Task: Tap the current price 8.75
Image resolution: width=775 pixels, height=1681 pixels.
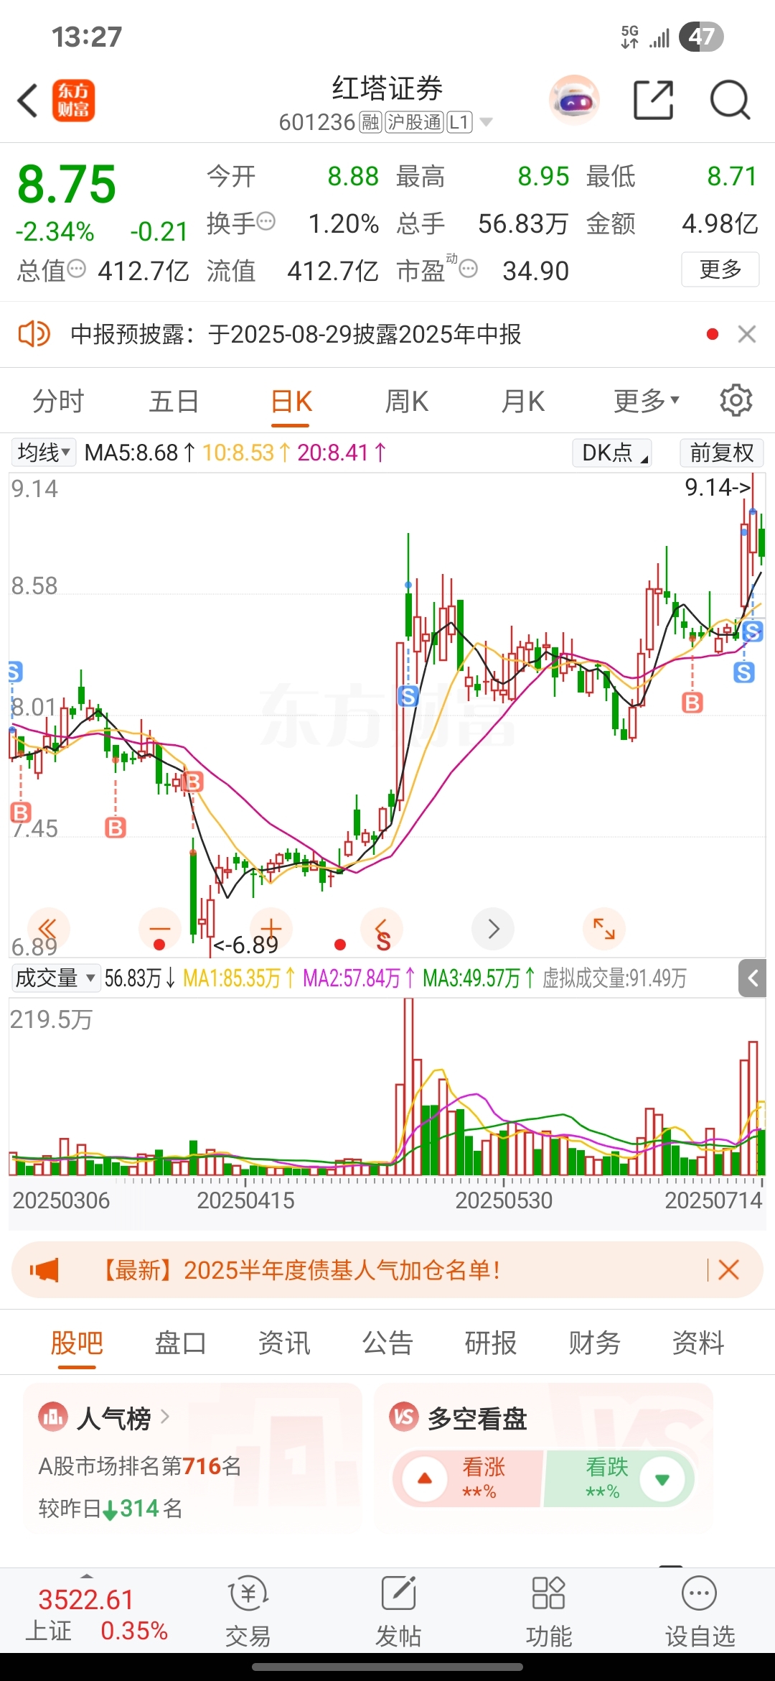Action: (67, 184)
